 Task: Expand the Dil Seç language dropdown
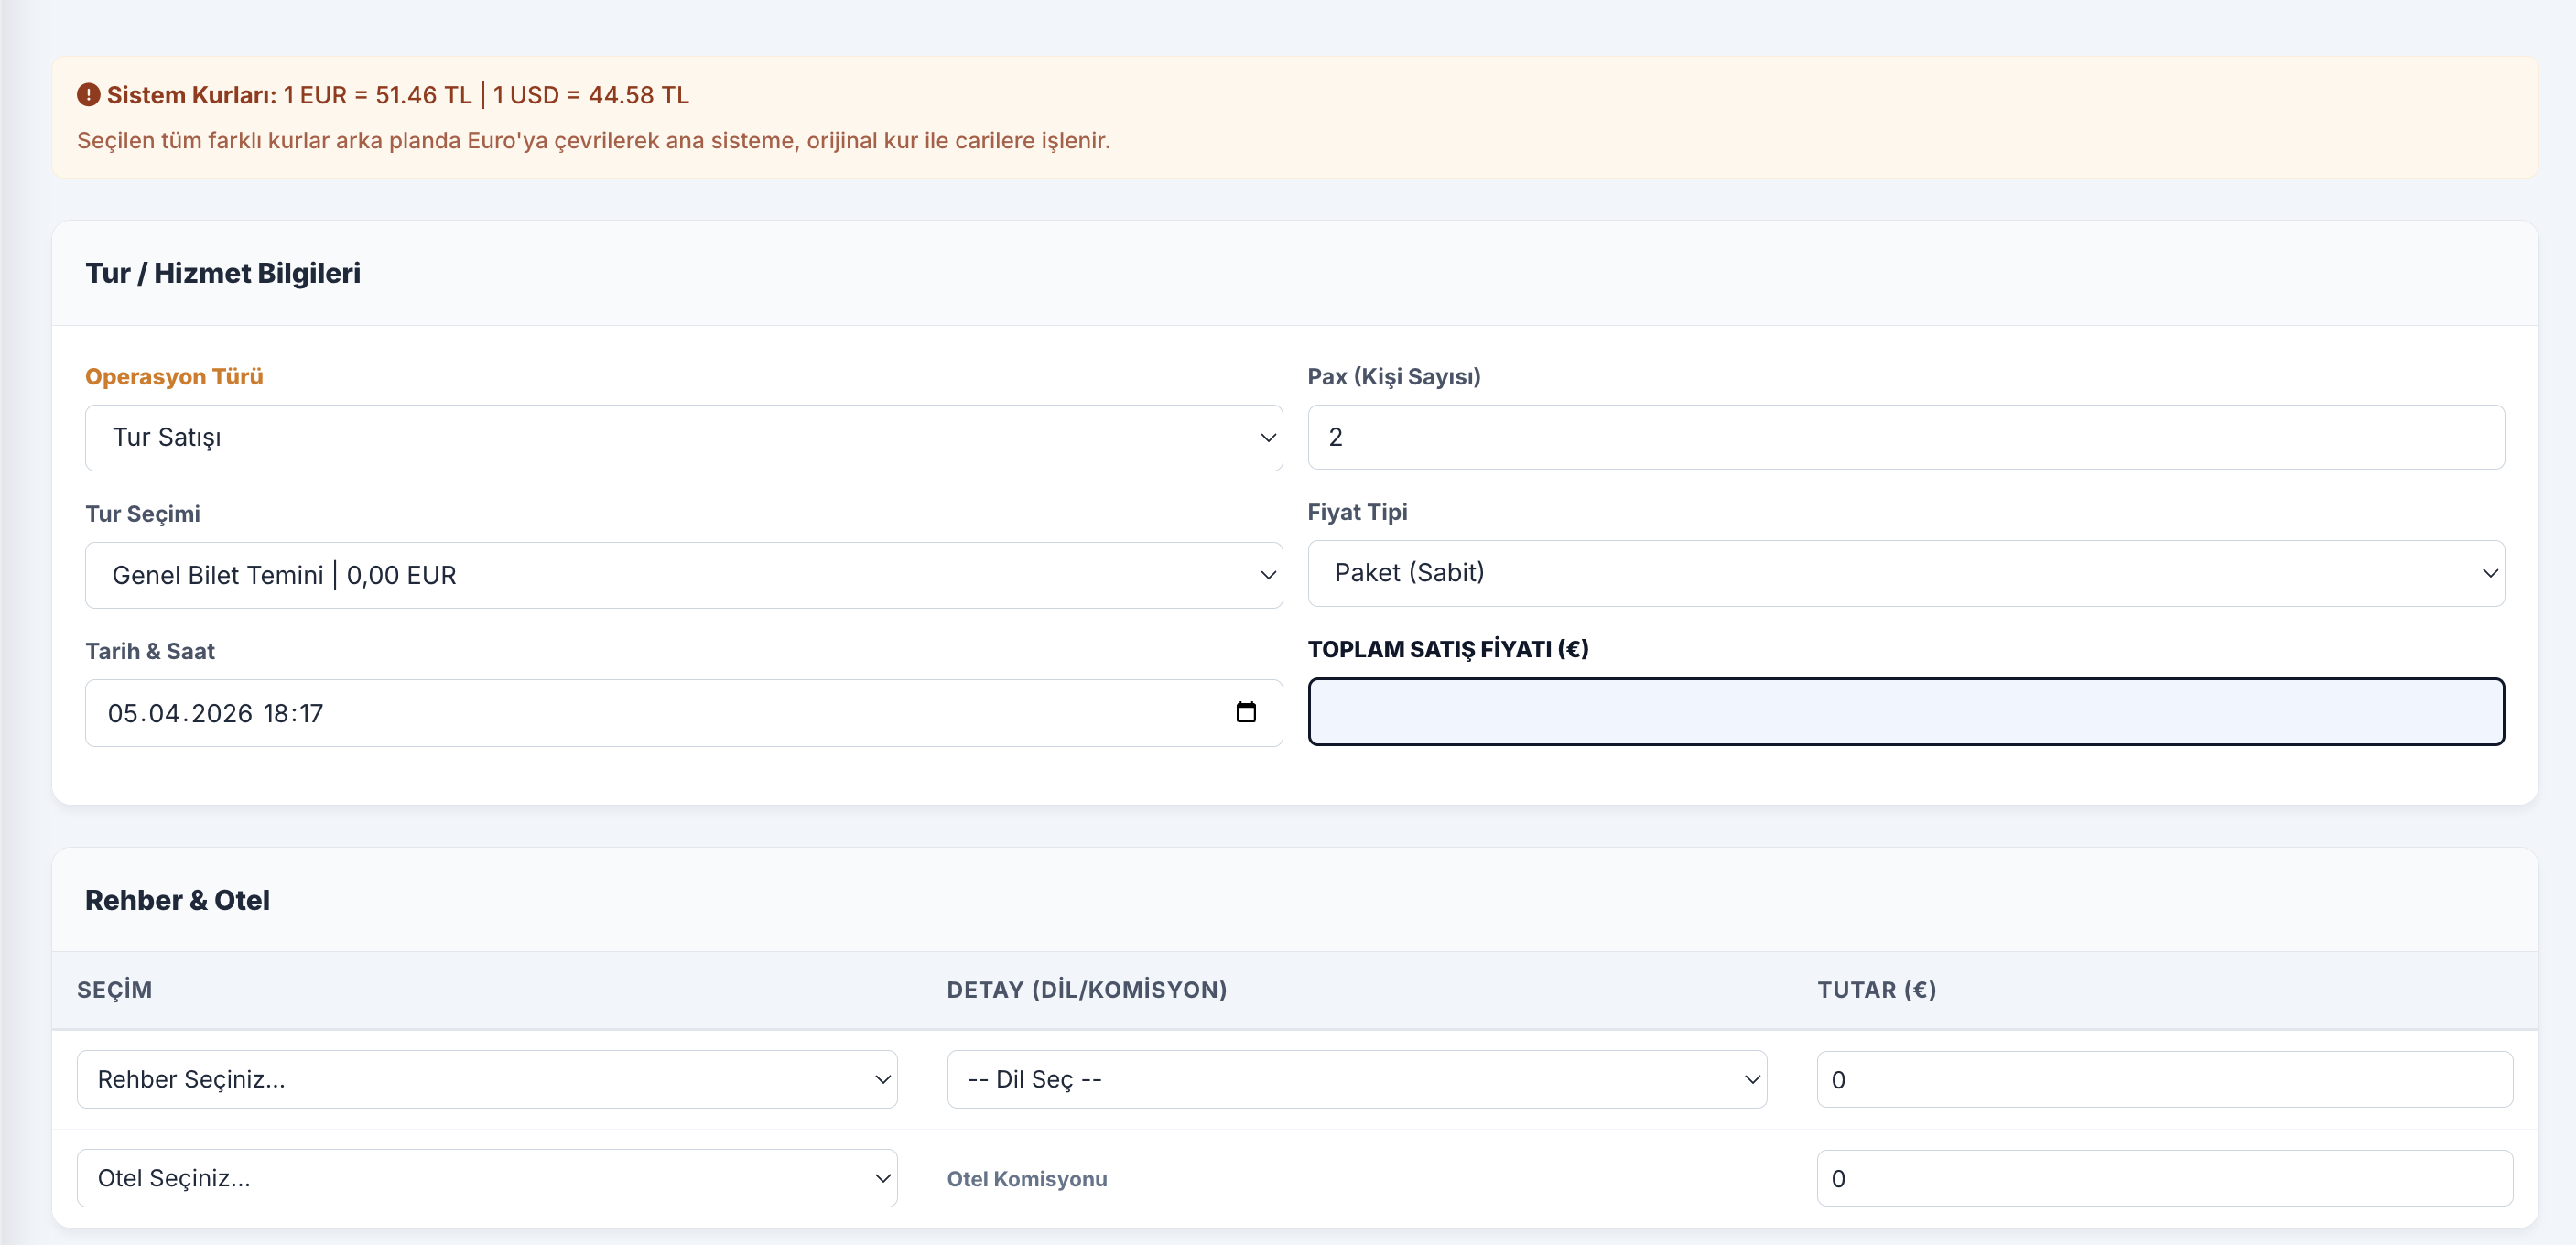(x=1356, y=1079)
